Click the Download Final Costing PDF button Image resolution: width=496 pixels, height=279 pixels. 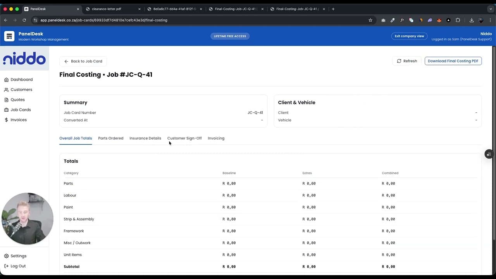coord(453,61)
